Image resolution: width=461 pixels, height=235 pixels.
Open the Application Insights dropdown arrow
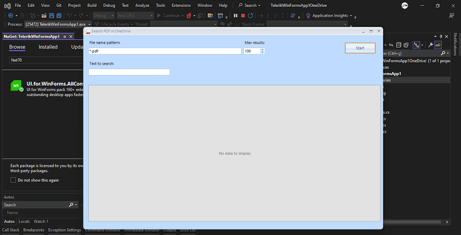351,16
